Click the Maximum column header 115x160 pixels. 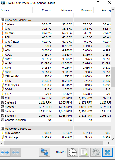click(84, 10)
